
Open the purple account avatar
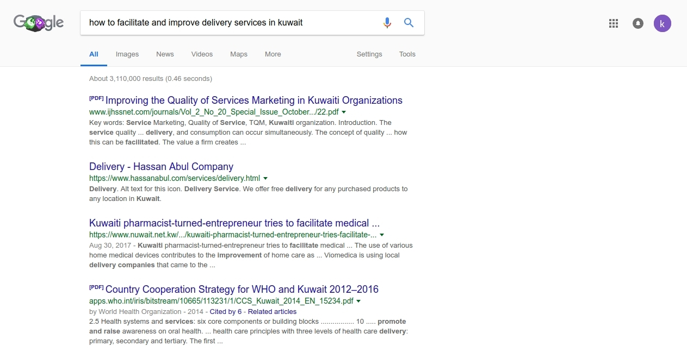click(x=662, y=23)
